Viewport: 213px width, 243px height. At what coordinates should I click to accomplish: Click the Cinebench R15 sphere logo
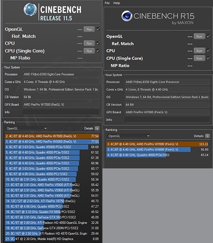tap(127, 16)
